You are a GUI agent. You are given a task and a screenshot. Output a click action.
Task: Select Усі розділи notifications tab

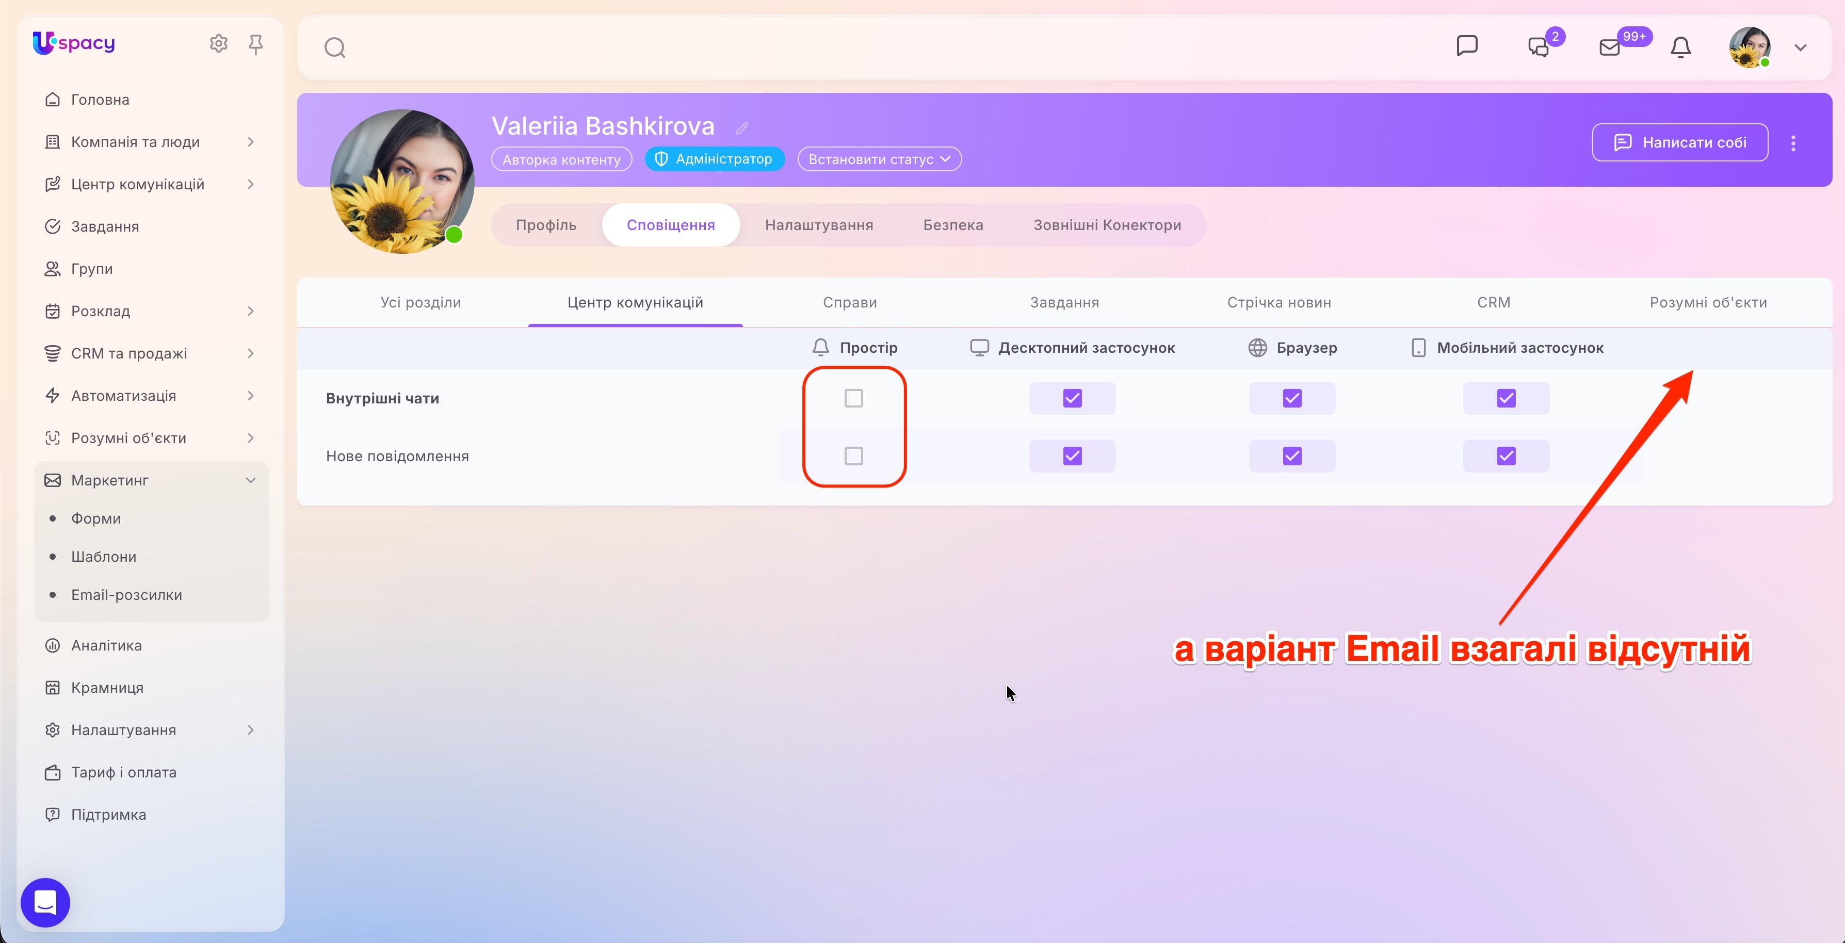[420, 302]
